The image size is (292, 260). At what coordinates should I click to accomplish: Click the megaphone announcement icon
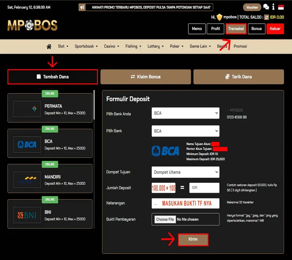coord(82,7)
